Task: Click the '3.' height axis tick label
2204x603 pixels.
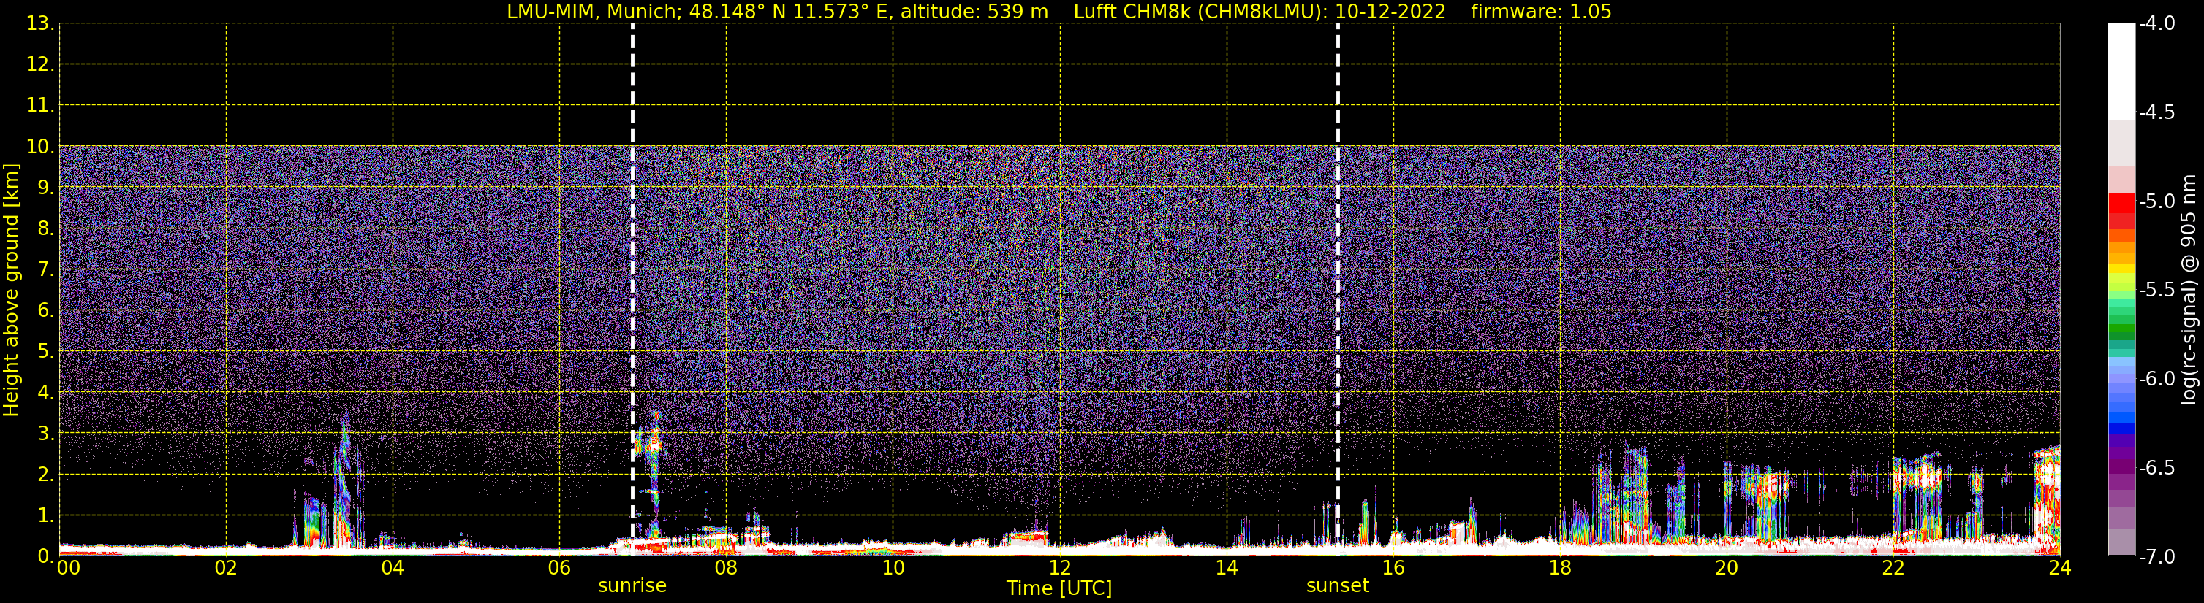Action: tap(45, 434)
